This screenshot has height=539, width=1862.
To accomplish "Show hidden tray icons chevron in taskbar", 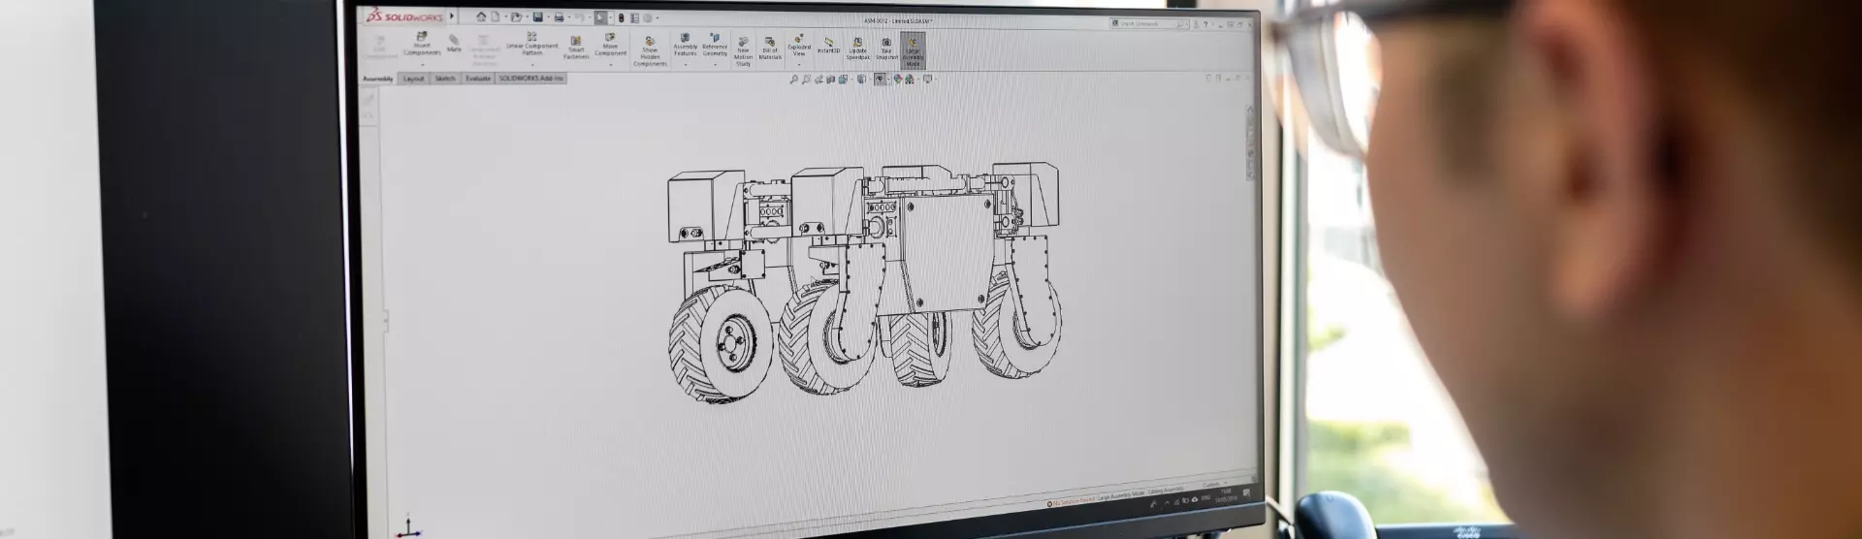I will pyautogui.click(x=1167, y=502).
